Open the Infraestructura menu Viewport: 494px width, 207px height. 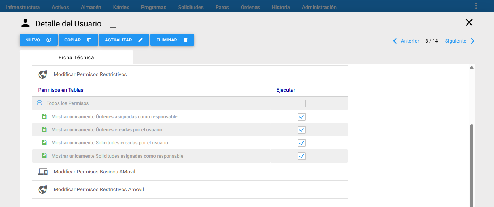point(23,7)
